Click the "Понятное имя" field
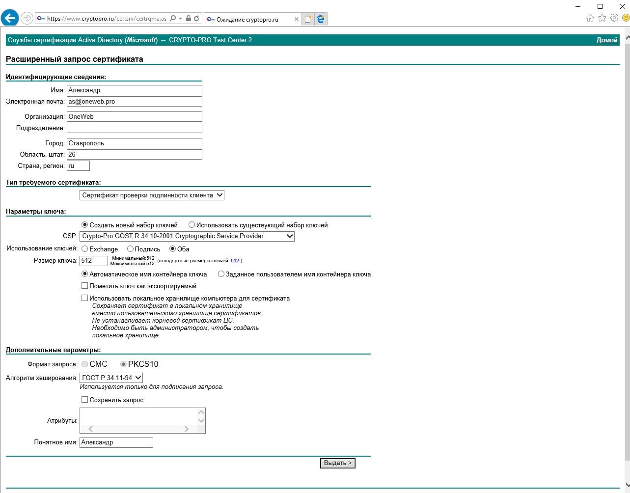Viewport: 630px width, 493px height. 116,442
